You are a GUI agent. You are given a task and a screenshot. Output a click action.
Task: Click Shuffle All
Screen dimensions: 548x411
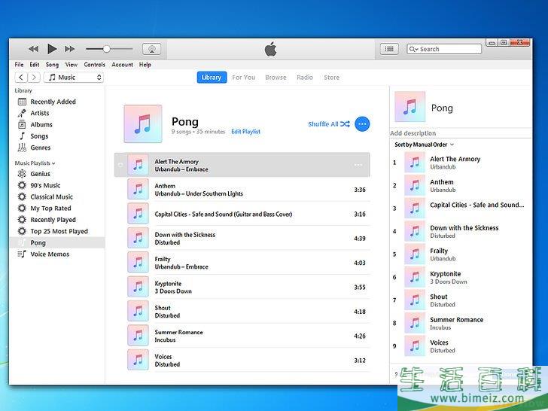click(x=329, y=124)
